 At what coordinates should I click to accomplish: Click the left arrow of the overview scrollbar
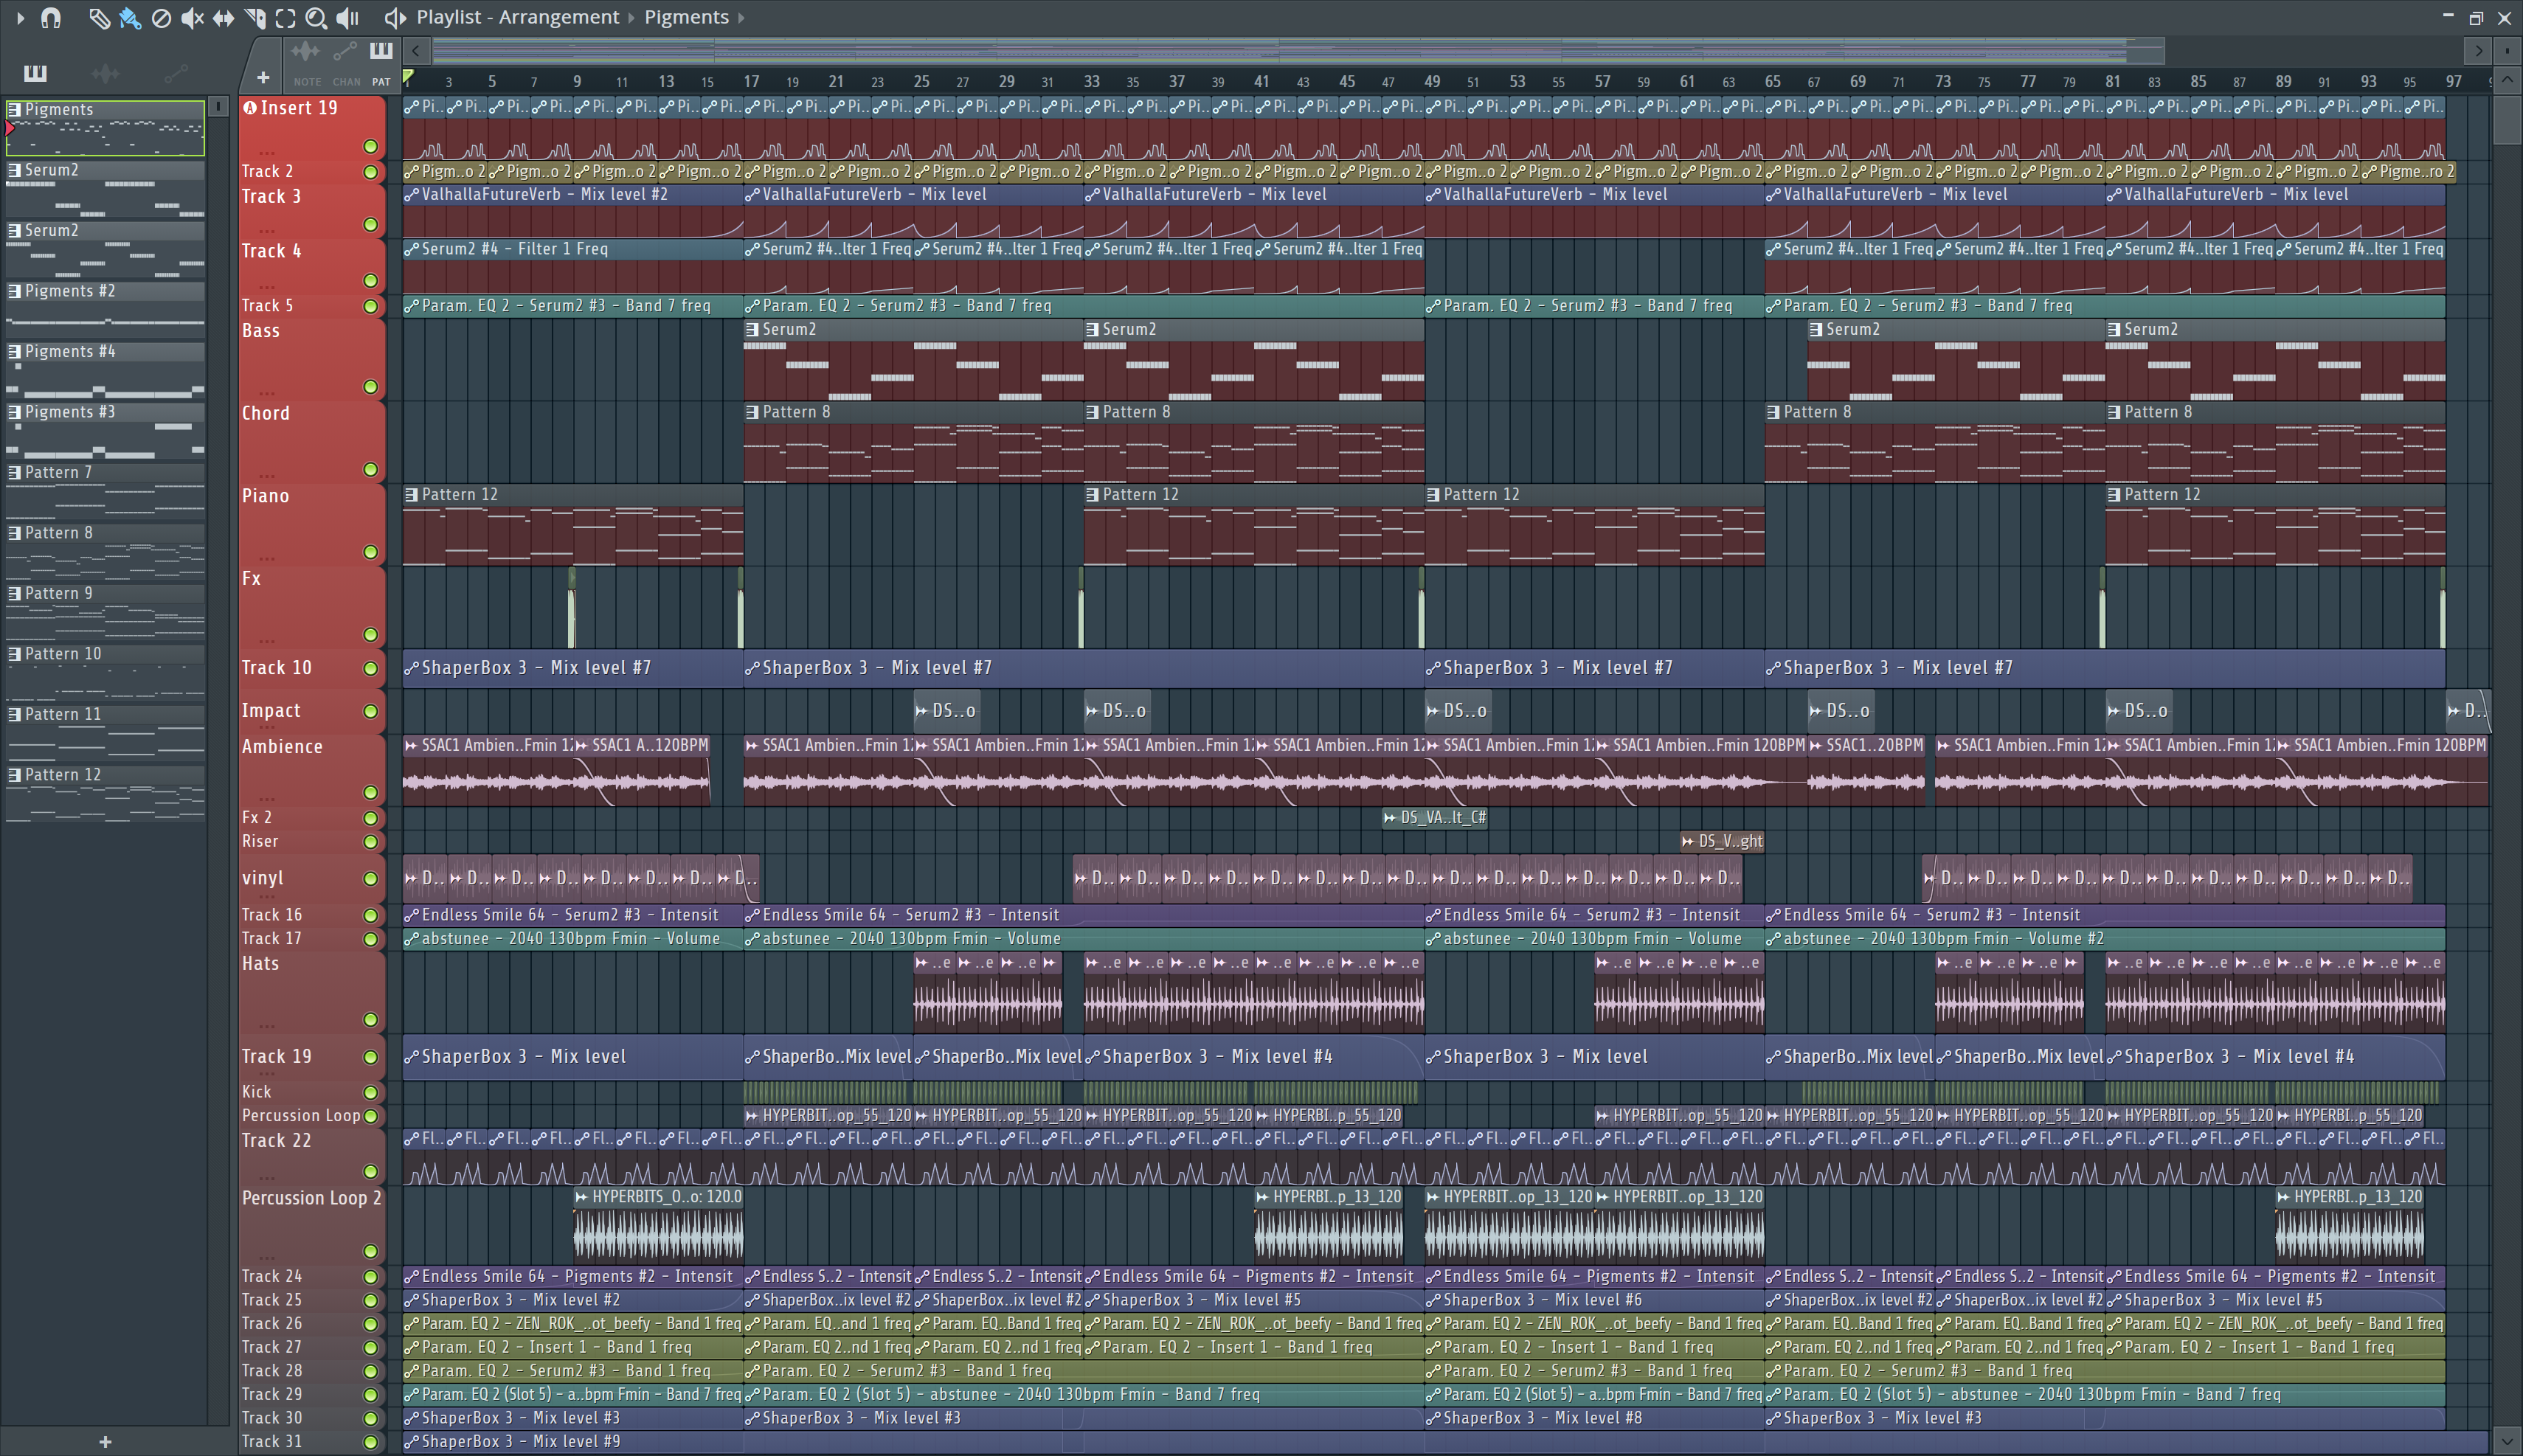click(416, 50)
